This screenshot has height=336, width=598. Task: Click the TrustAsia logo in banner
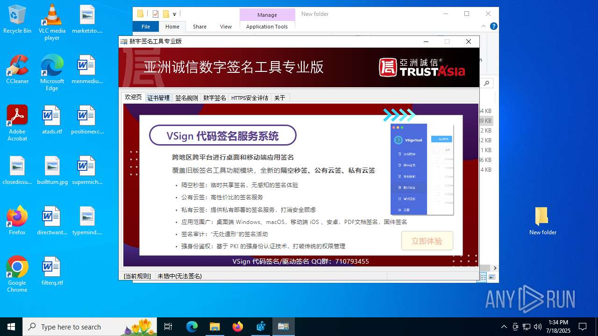click(422, 68)
